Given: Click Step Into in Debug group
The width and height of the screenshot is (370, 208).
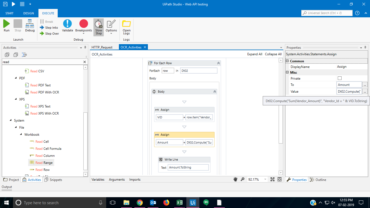Looking at the screenshot, I should pos(49,28).
